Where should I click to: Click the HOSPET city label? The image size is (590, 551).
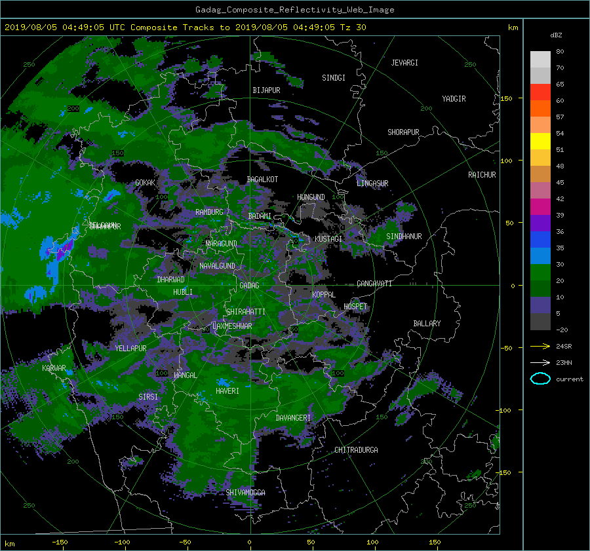pos(355,307)
